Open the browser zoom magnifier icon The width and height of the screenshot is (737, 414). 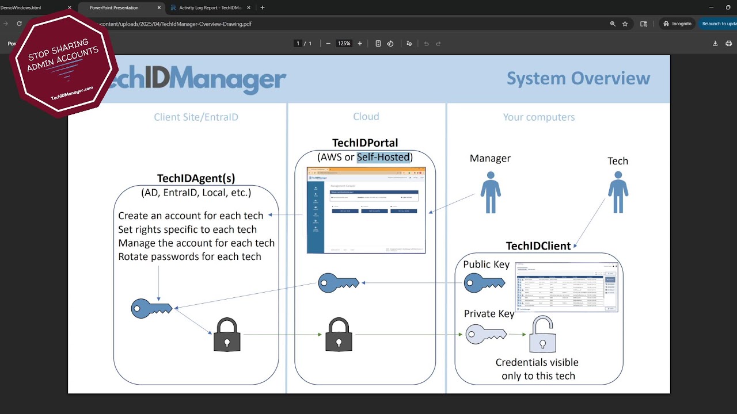tap(613, 24)
